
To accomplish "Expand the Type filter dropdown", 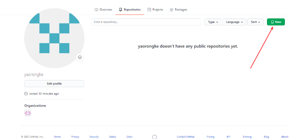I will pyautogui.click(x=213, y=22).
